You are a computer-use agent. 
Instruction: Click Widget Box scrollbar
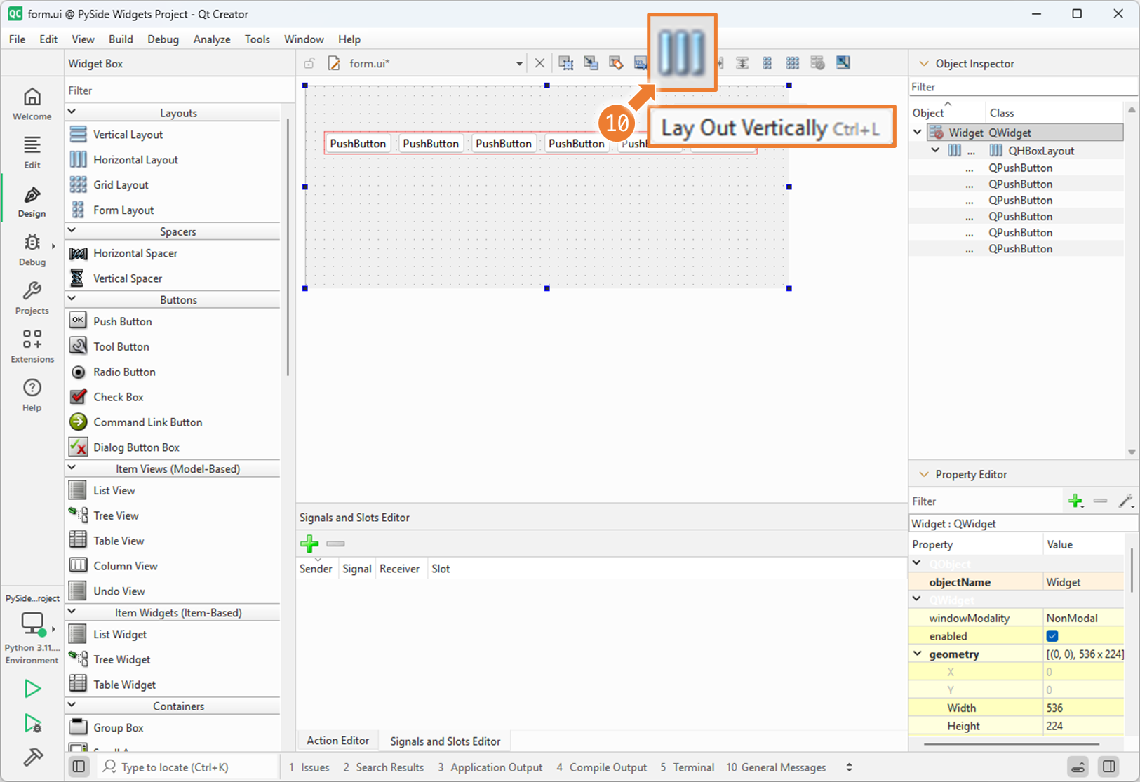(x=288, y=247)
